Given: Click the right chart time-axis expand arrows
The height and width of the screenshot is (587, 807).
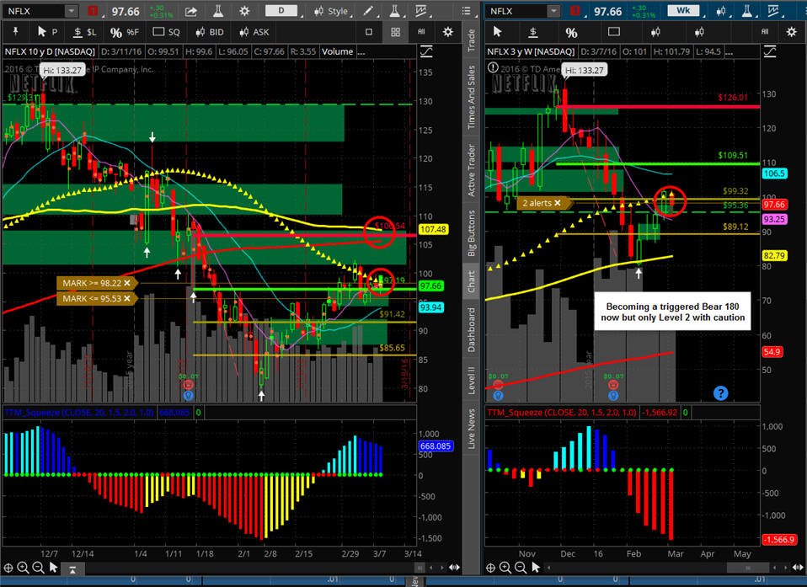Looking at the screenshot, I should (x=799, y=568).
